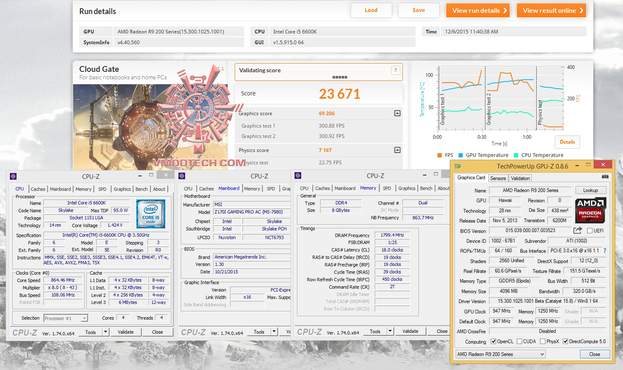Click the orange View run details button
The image size is (623, 370).
(x=478, y=10)
